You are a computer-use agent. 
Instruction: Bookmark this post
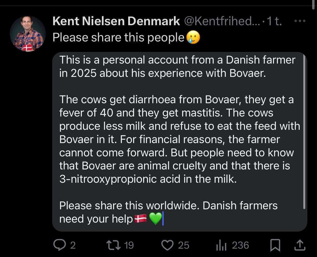pyautogui.click(x=275, y=245)
